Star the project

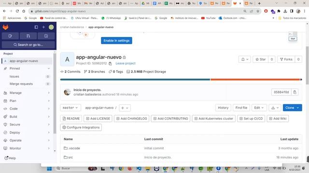(261, 59)
